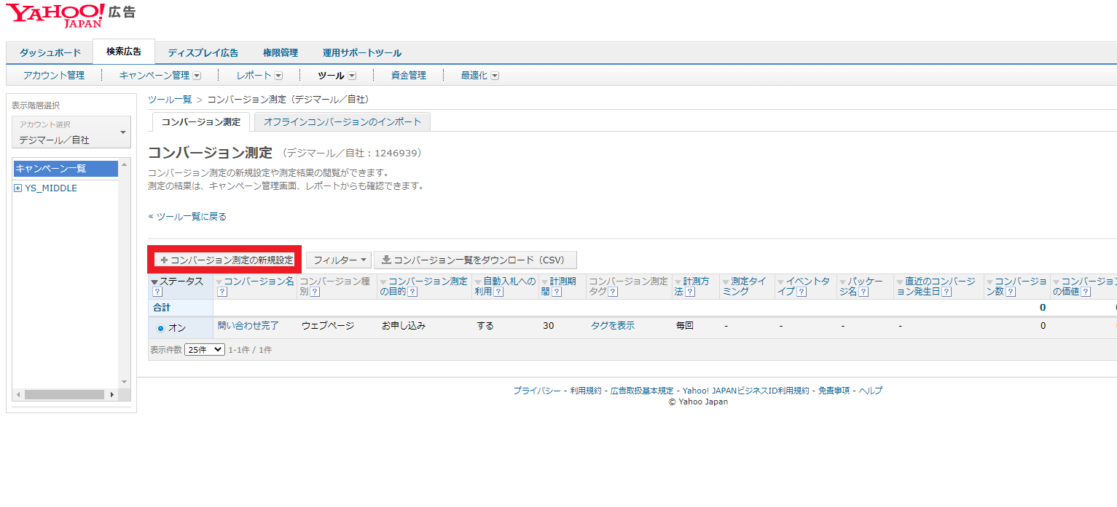This screenshot has height=507, width=1117.
Task: Open the 広告取扱基本規定 footer link
Action: pyautogui.click(x=642, y=391)
